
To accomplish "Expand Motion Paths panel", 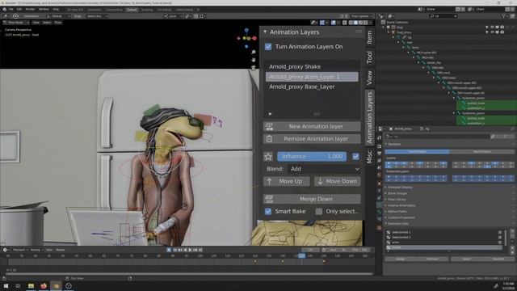I will [x=397, y=212].
